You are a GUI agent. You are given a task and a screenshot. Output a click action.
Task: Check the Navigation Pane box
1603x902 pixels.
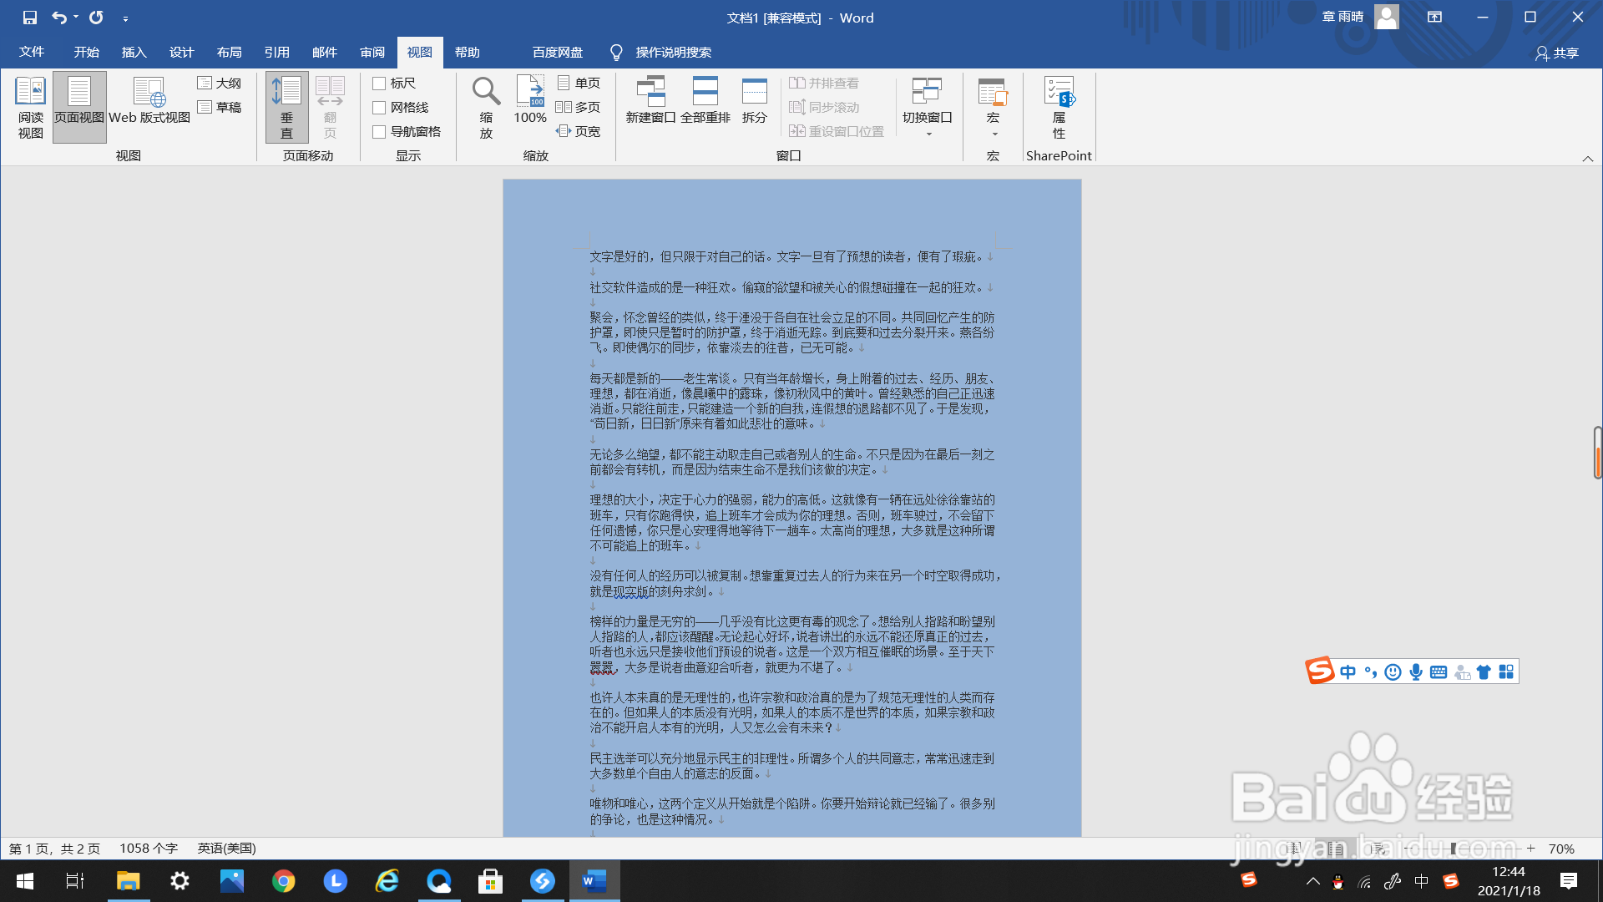(379, 132)
